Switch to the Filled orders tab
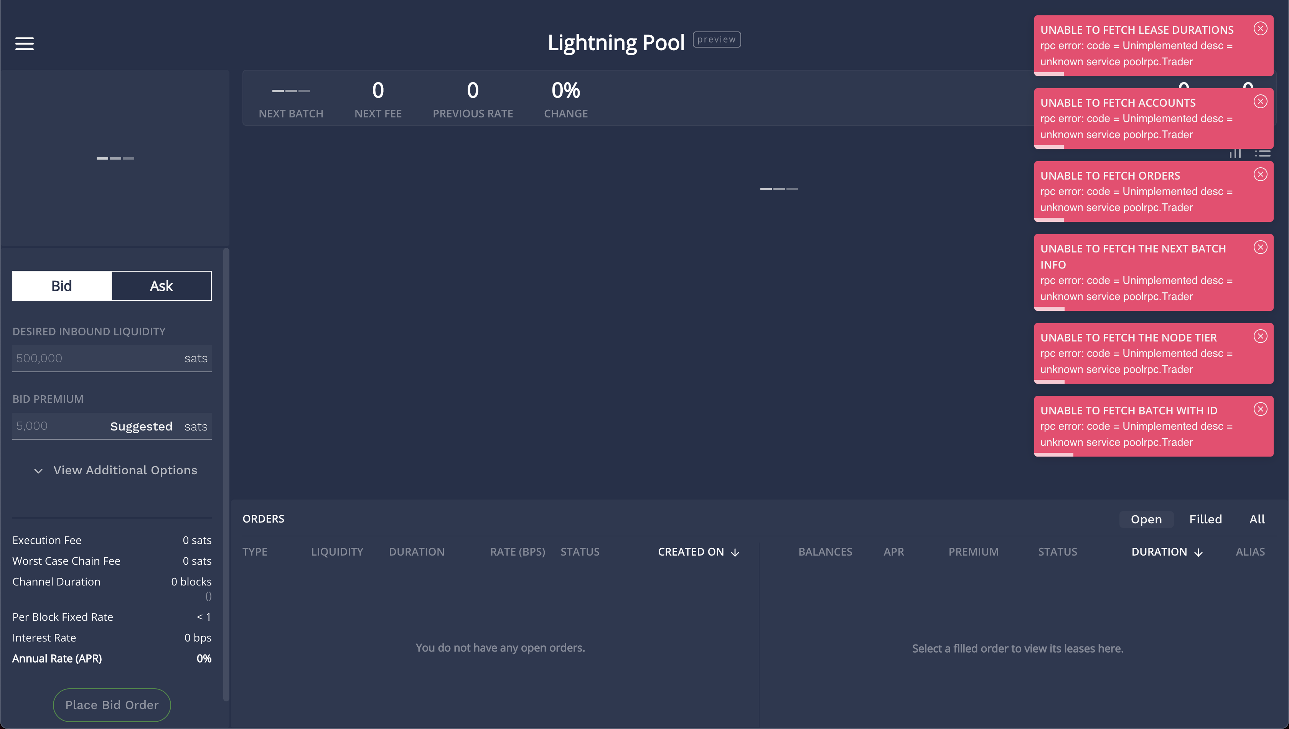The height and width of the screenshot is (729, 1289). pyautogui.click(x=1205, y=519)
